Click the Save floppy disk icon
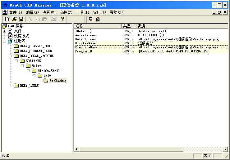This screenshot has height=160, width=230. coord(21,19)
